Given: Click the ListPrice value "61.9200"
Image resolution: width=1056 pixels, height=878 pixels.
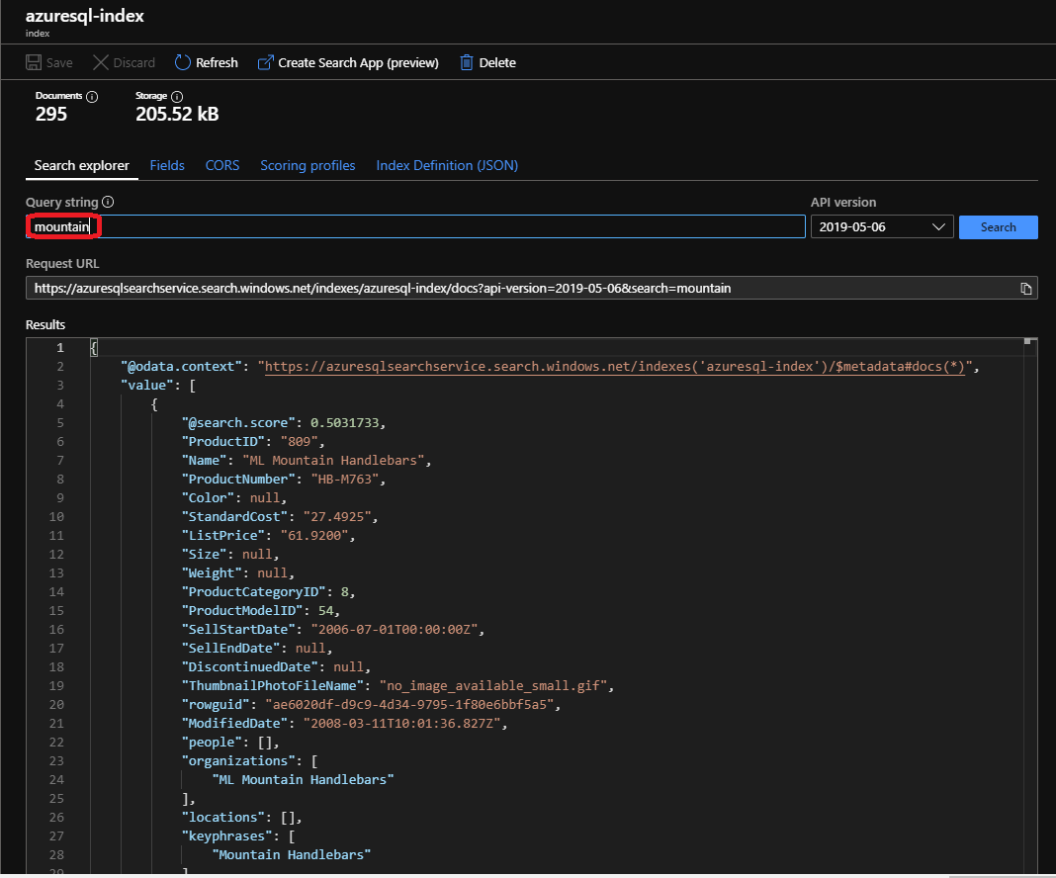Looking at the screenshot, I should pyautogui.click(x=314, y=535).
